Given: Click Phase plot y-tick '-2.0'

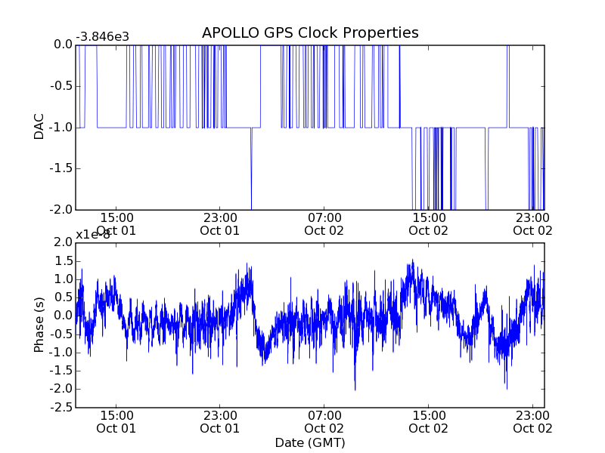Looking at the screenshot, I should [x=61, y=389].
